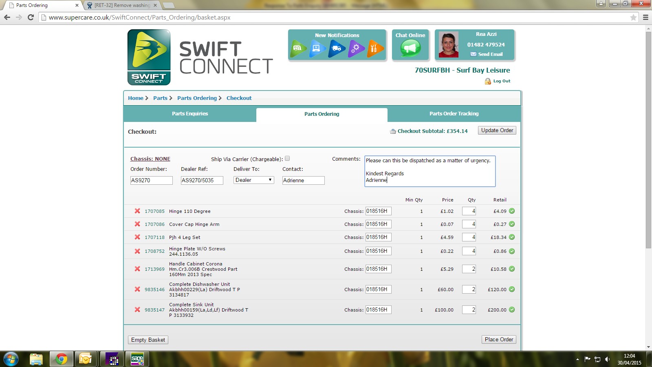This screenshot has height=367, width=652.
Task: Open the green caravan notification icon
Action: coord(298,49)
